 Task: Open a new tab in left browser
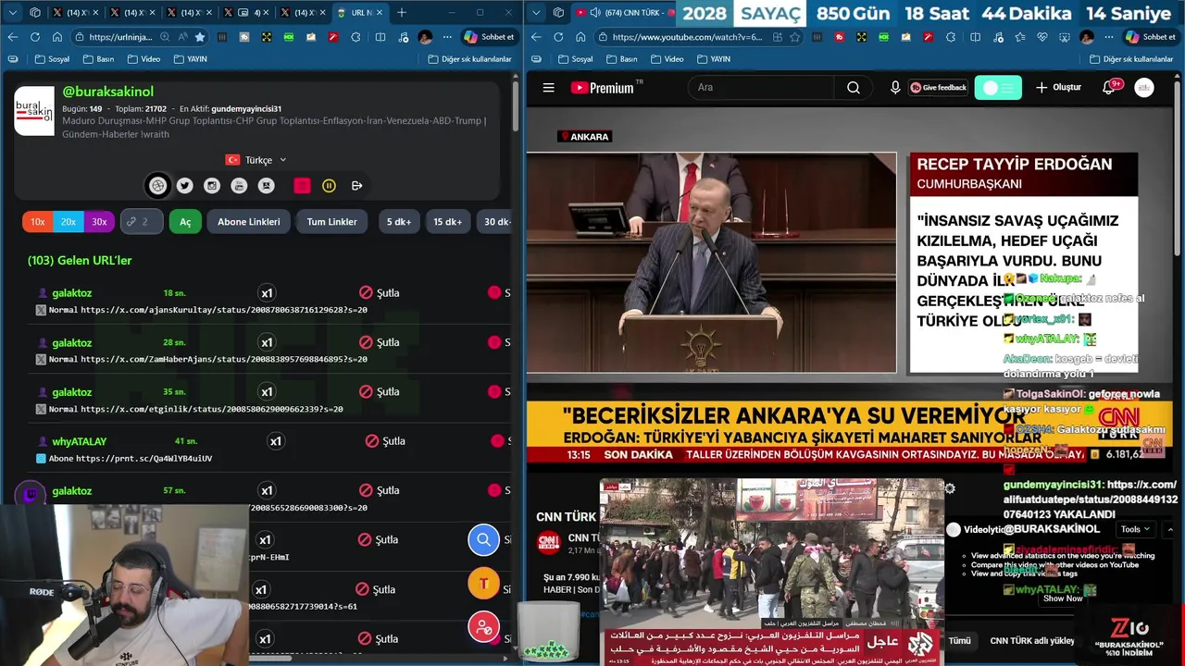(402, 13)
